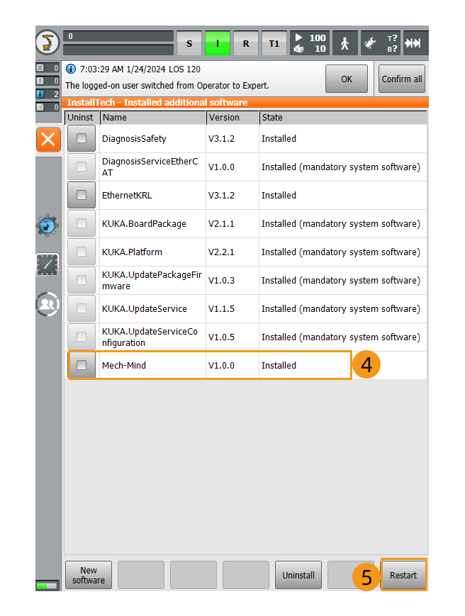Close the window with the orange X icon
Viewport: 465px width, 616px height.
coord(48,140)
